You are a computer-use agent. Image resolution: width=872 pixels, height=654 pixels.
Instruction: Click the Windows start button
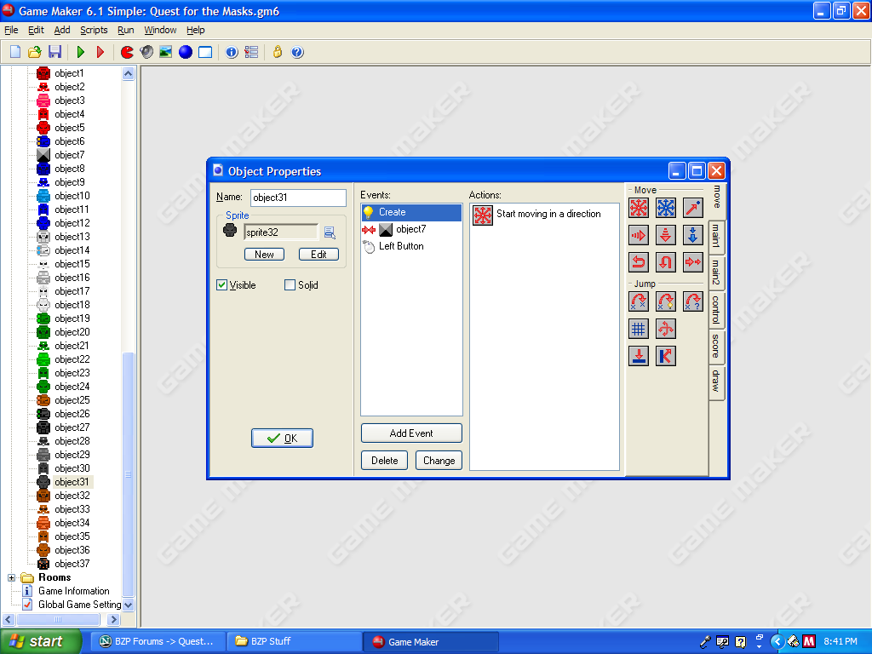pyautogui.click(x=40, y=641)
